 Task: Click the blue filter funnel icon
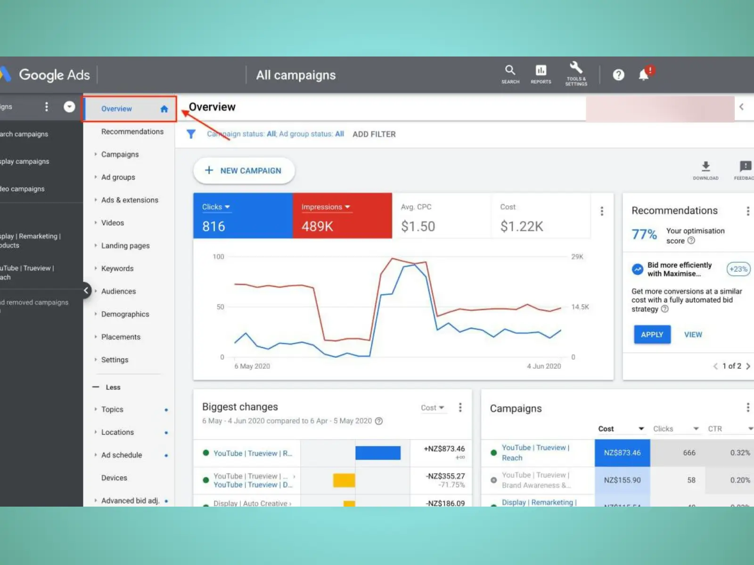[x=191, y=134]
